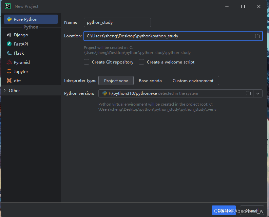The width and height of the screenshot is (269, 217).
Task: Click the Jupyter orange icon
Action: pyautogui.click(x=9, y=71)
